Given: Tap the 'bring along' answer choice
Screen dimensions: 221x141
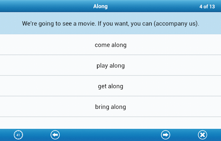Looking at the screenshot, I should click(111, 107).
